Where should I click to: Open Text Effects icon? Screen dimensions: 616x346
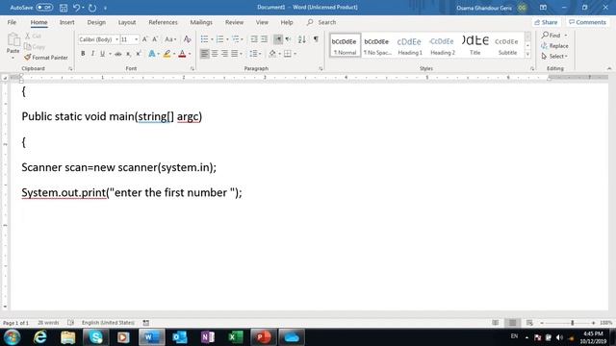click(152, 54)
